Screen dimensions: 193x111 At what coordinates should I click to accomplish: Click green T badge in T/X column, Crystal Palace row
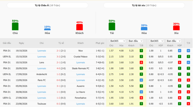tap(188, 57)
